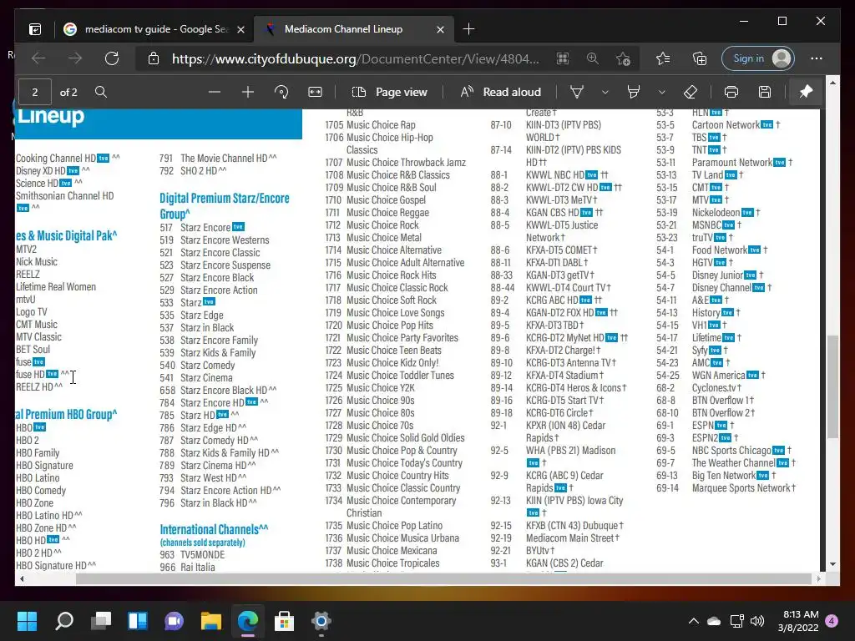Viewport: 855px width, 641px height.
Task: Print the PDF document
Action: [731, 92]
